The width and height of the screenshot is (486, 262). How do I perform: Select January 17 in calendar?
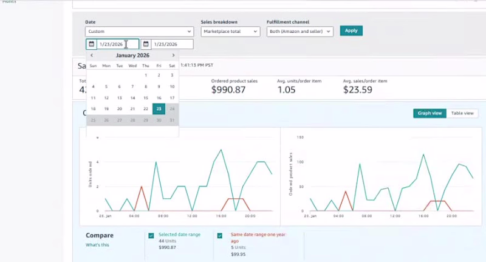(172, 98)
